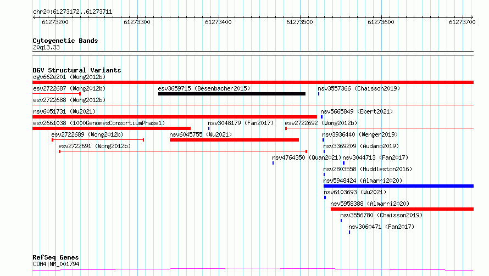489x276 pixels.
Task: Click ruler position 61273700
Action: [462, 22]
